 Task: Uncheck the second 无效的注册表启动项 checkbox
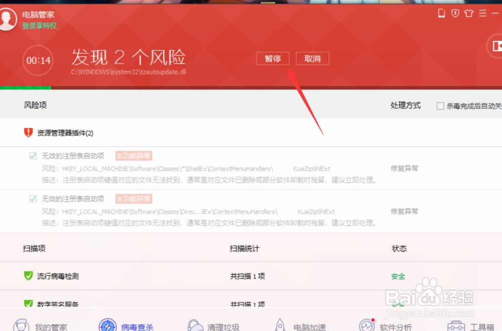33,199
